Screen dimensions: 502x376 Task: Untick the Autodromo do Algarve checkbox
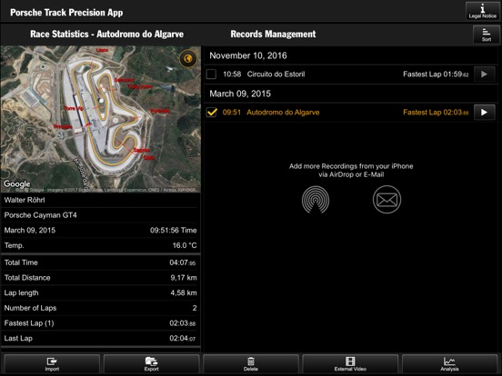211,113
